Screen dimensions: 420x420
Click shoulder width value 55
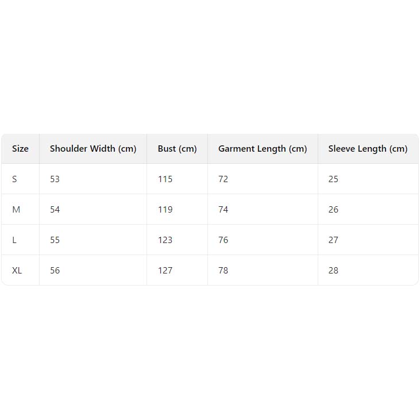point(55,240)
